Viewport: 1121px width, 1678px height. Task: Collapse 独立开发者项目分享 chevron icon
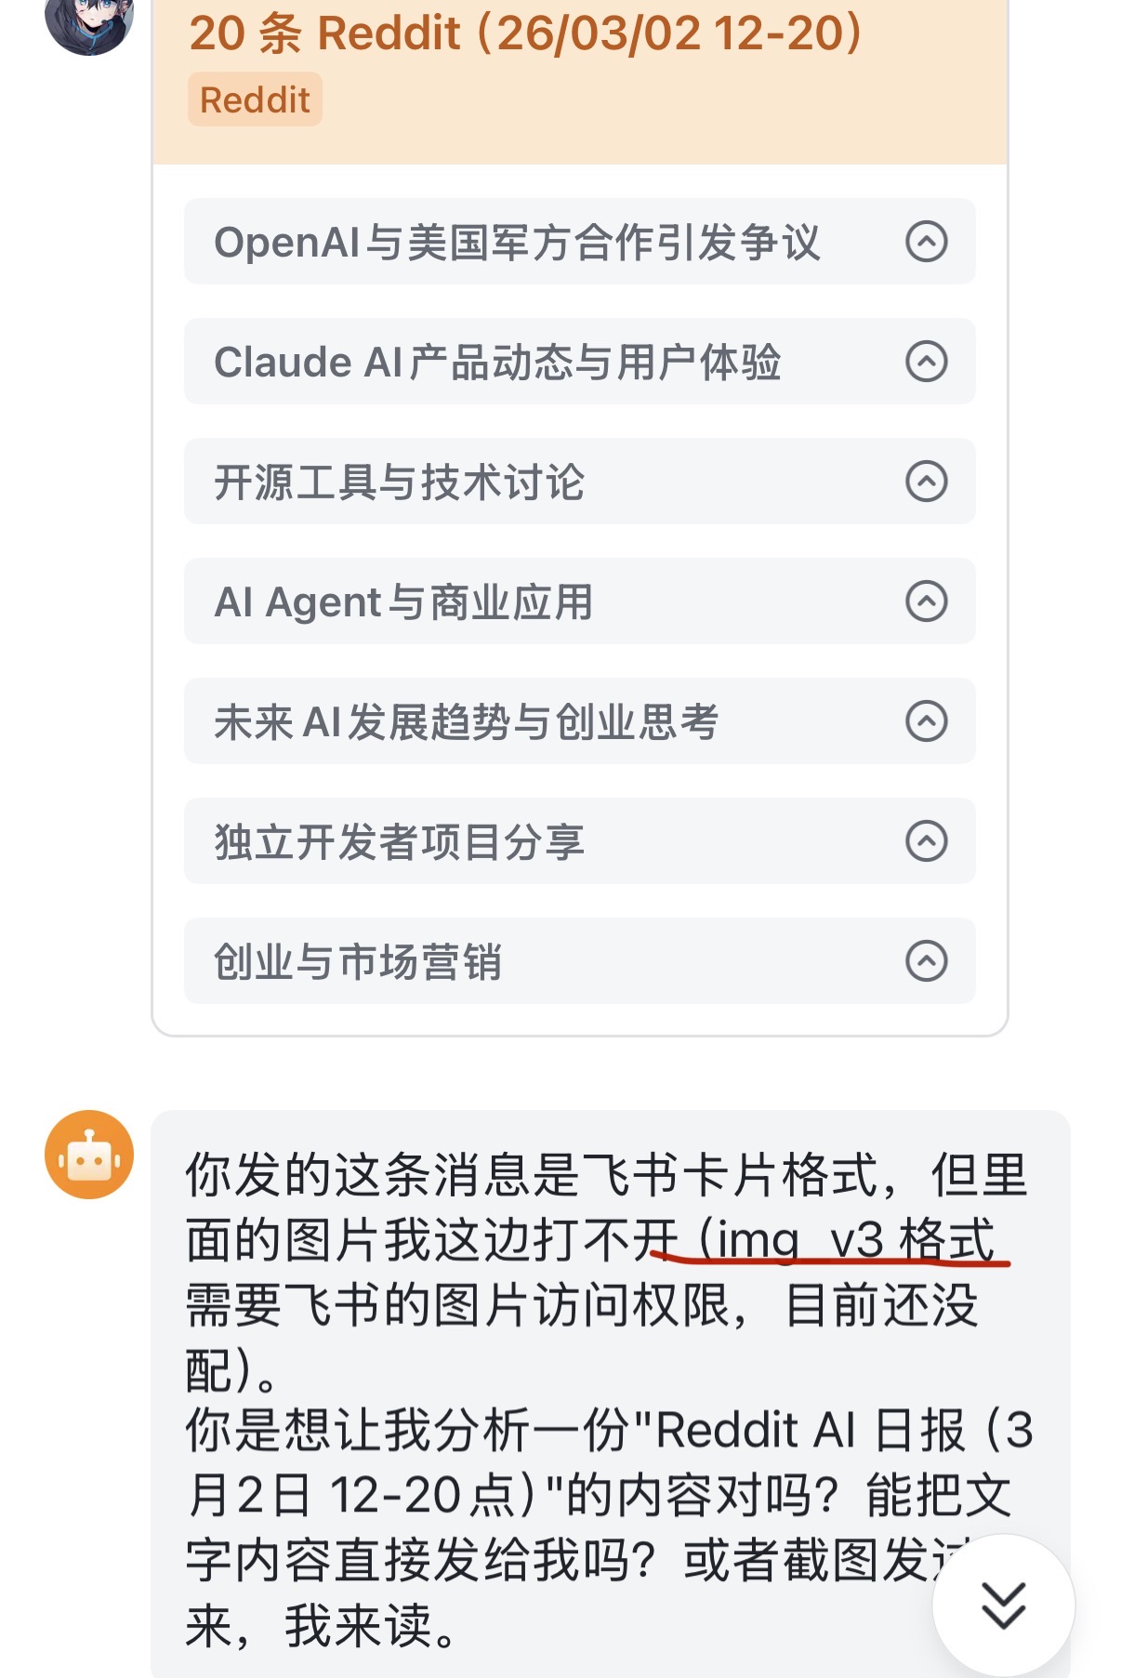coord(926,841)
